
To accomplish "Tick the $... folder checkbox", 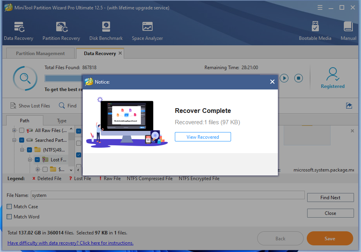I will click(45, 170).
